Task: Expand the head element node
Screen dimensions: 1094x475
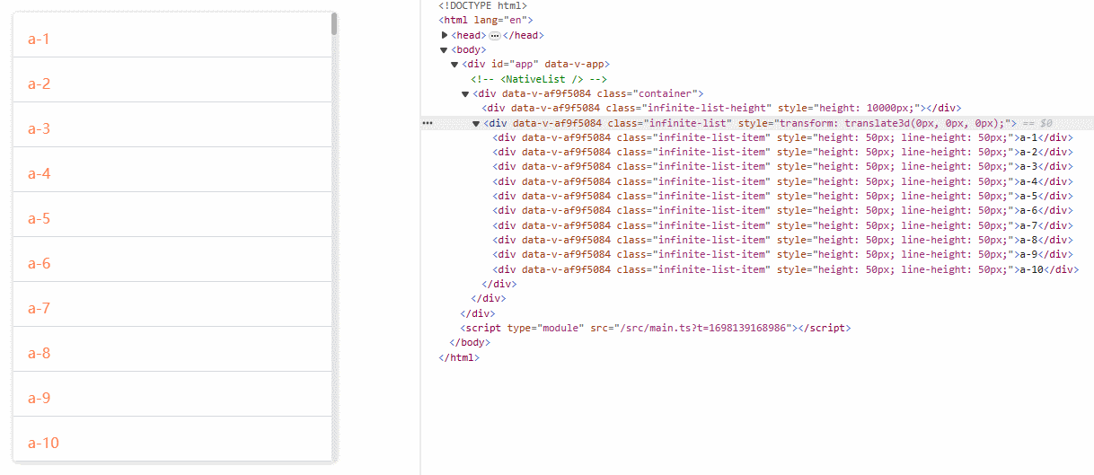Action: pyautogui.click(x=445, y=35)
